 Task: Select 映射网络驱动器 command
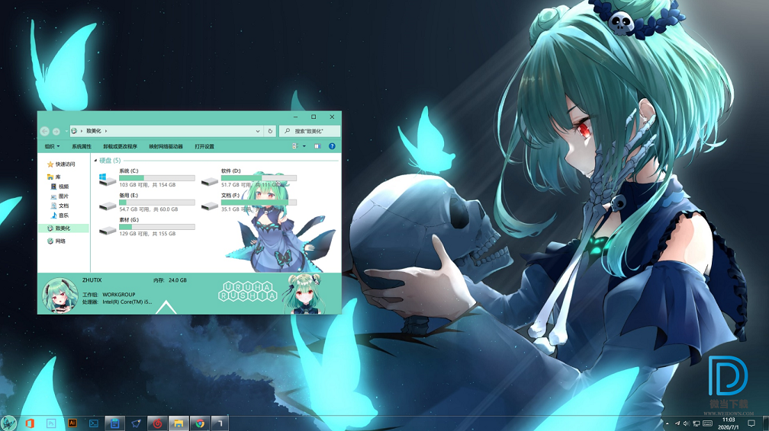point(166,146)
